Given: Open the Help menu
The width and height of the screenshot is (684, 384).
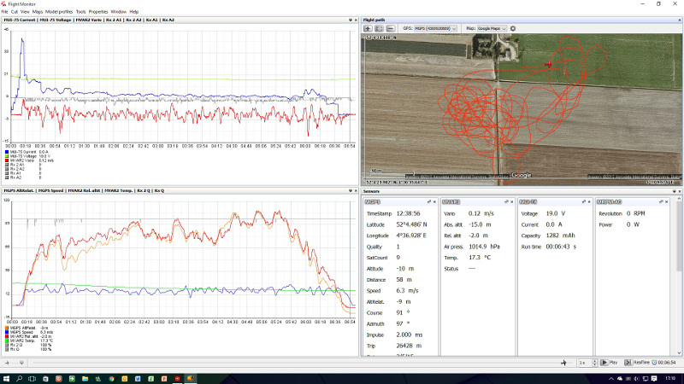Looking at the screenshot, I should (x=134, y=12).
